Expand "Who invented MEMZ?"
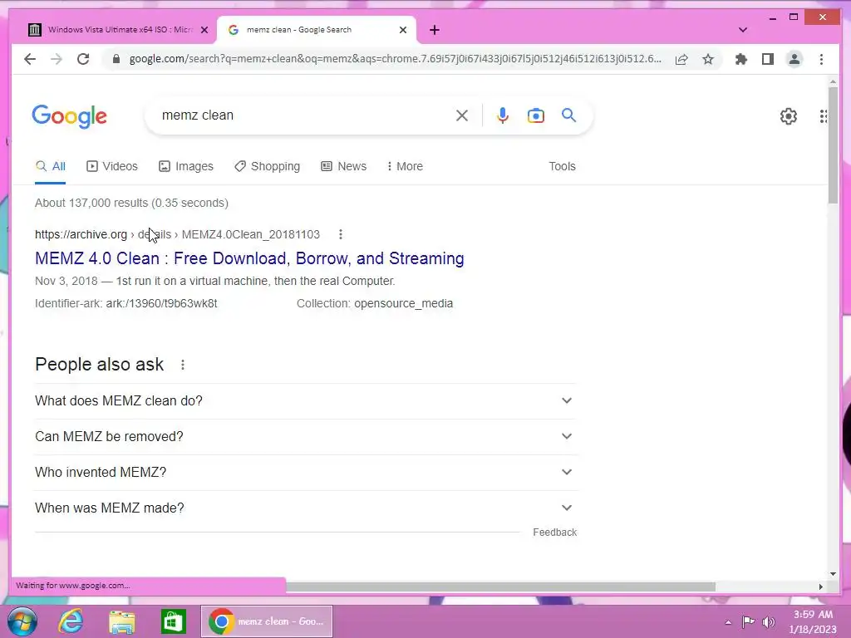Screen dimensions: 851x638 click(305, 473)
